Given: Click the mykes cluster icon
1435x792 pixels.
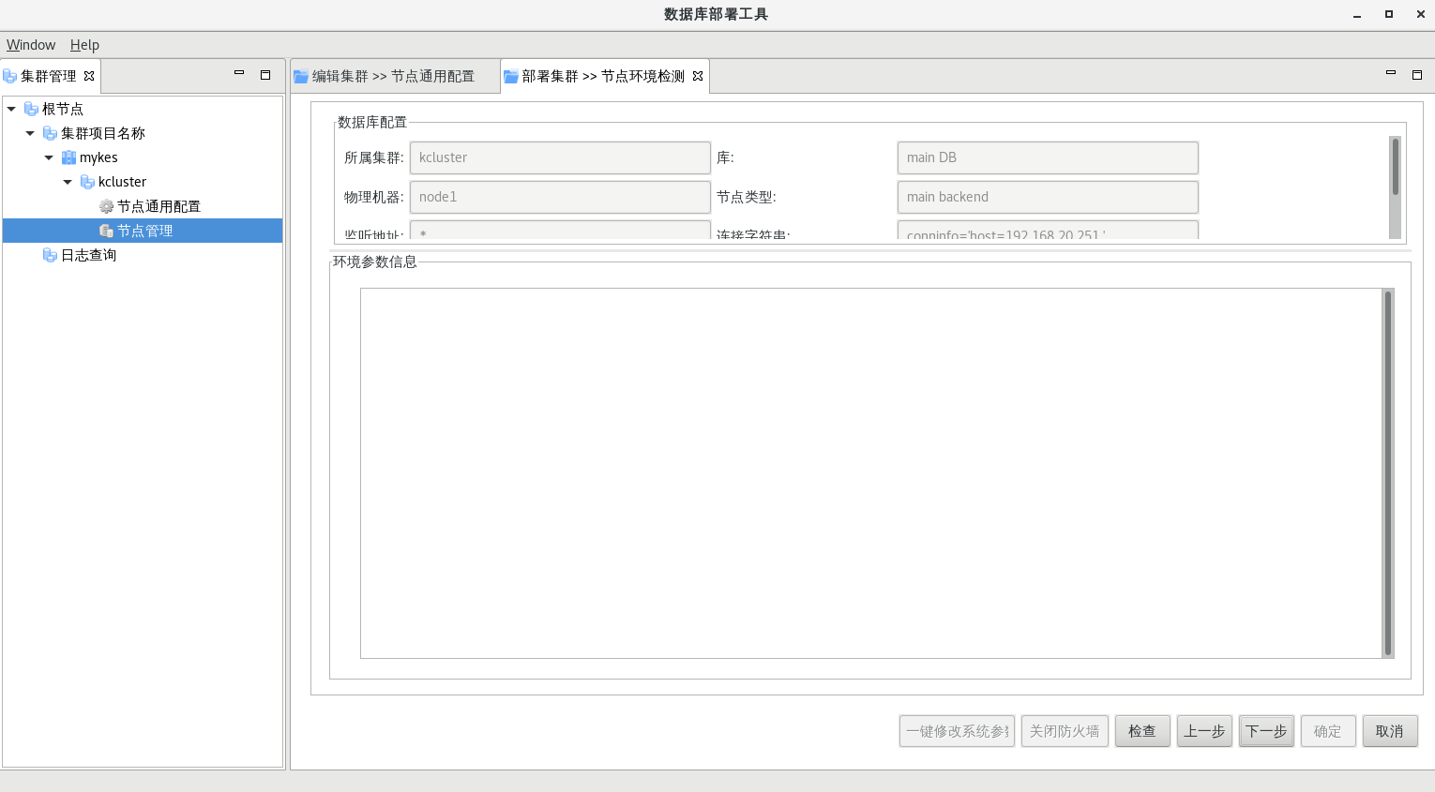Looking at the screenshot, I should pos(68,157).
